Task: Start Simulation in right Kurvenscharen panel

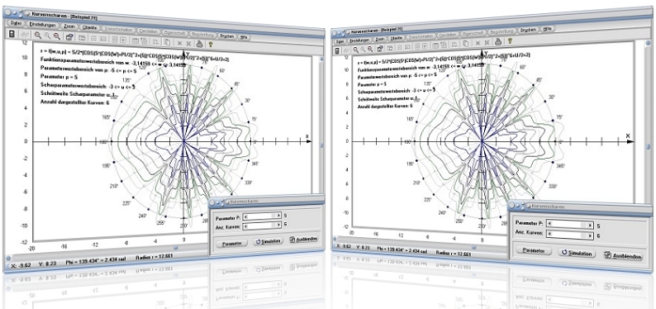Action: [577, 254]
